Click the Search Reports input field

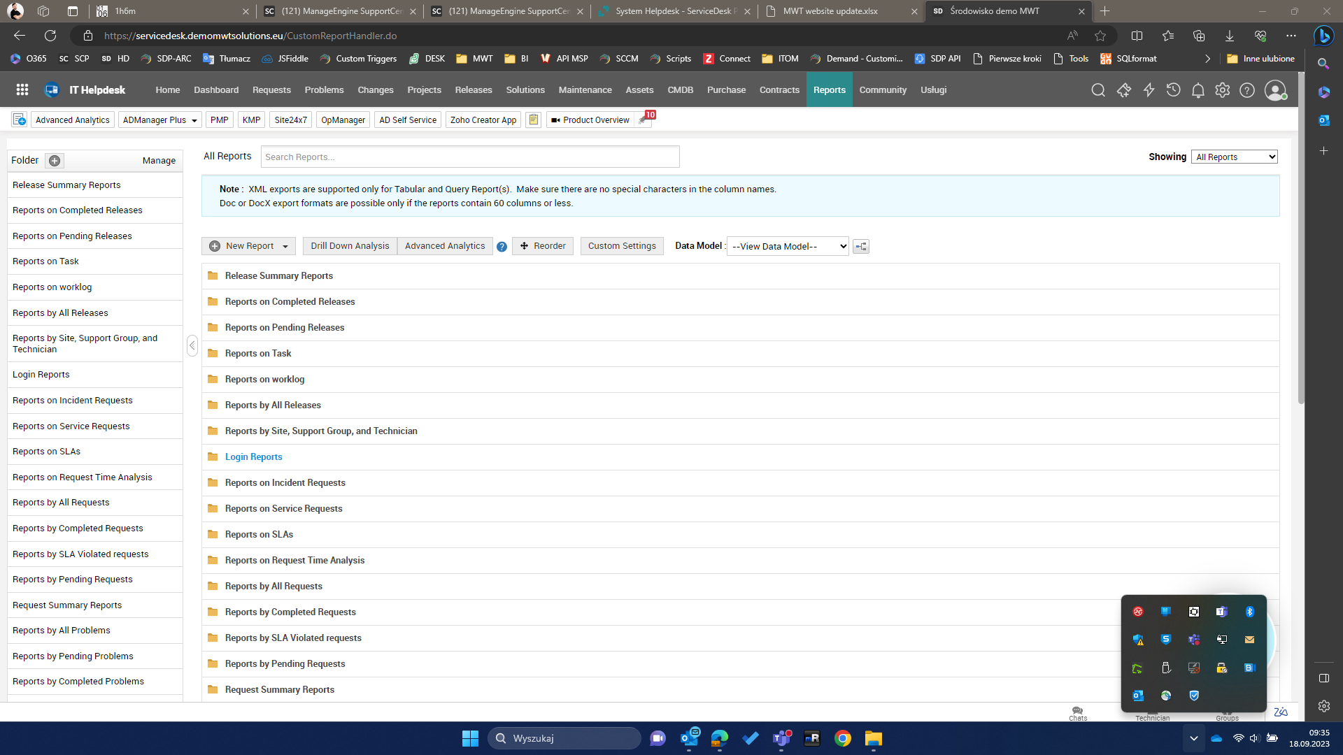click(x=469, y=157)
